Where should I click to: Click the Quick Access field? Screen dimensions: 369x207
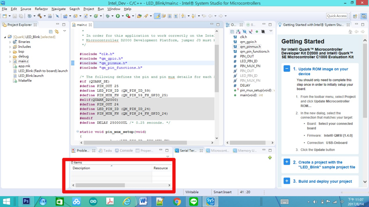click(x=337, y=16)
